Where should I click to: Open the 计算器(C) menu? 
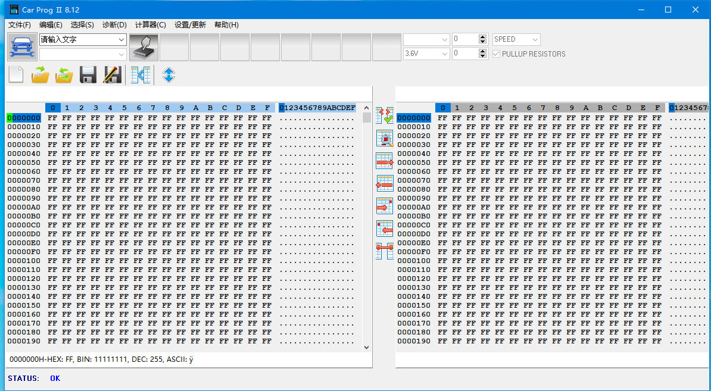pos(150,25)
